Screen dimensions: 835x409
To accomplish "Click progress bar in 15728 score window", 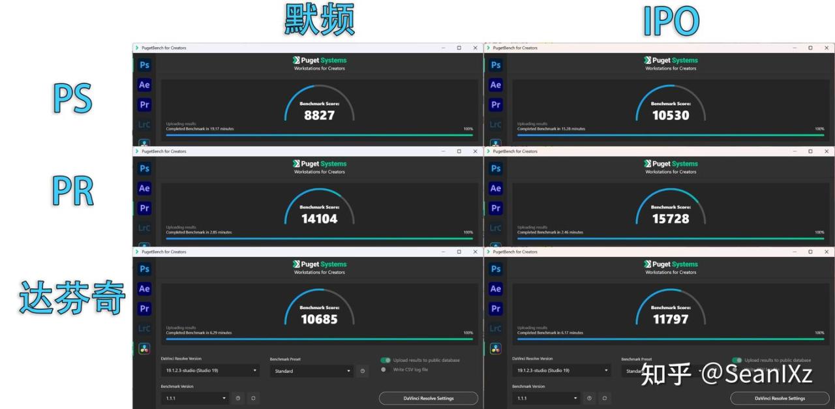I will (671, 239).
